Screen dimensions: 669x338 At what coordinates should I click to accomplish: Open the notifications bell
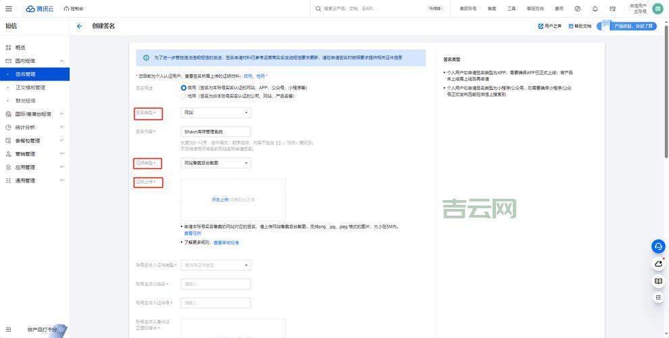click(595, 9)
